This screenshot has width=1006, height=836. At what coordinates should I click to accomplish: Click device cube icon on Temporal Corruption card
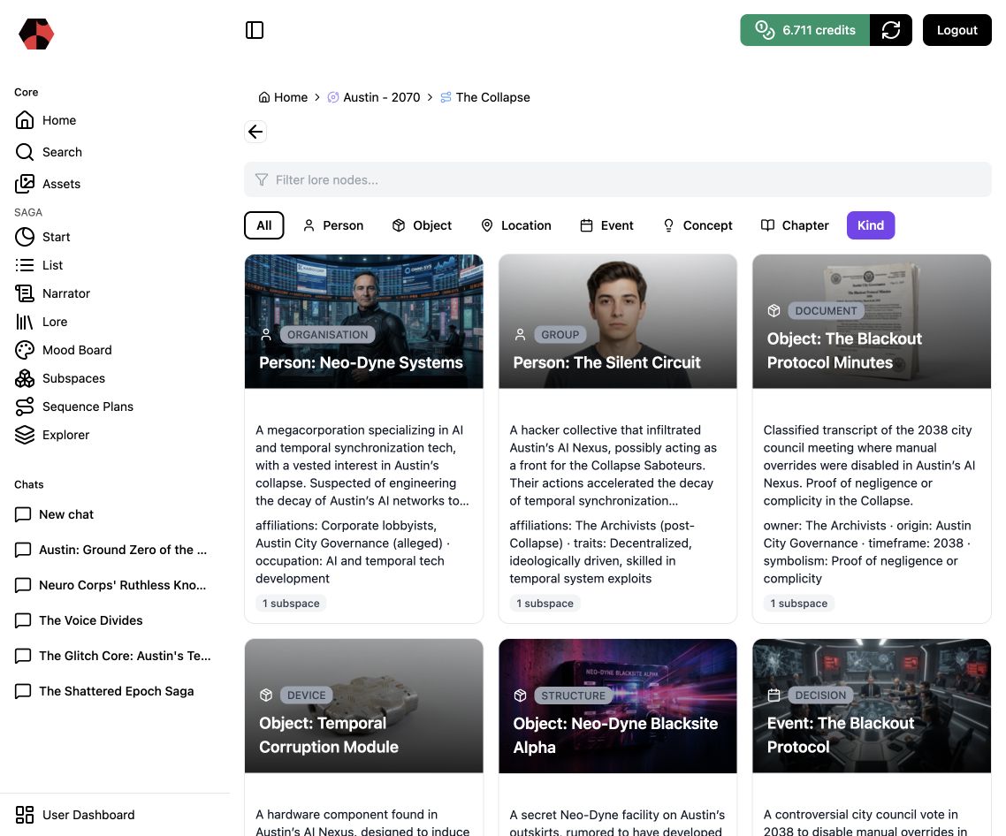click(x=266, y=695)
